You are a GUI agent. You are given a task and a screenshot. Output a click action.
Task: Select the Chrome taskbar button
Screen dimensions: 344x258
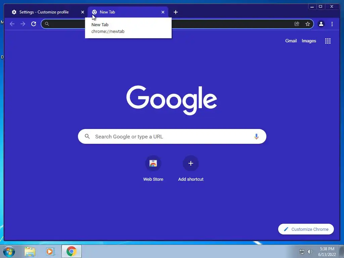(x=72, y=251)
